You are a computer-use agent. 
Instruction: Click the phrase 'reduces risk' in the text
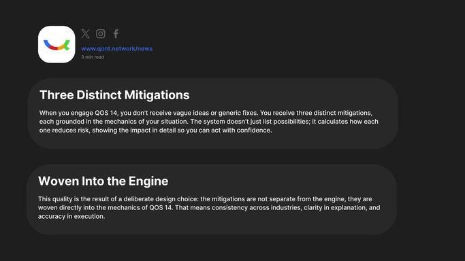click(x=70, y=130)
